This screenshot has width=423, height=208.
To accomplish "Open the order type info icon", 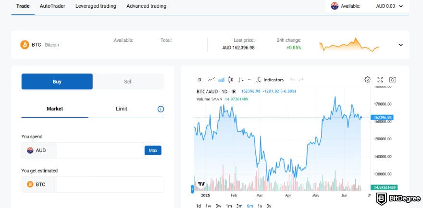I will (161, 109).
